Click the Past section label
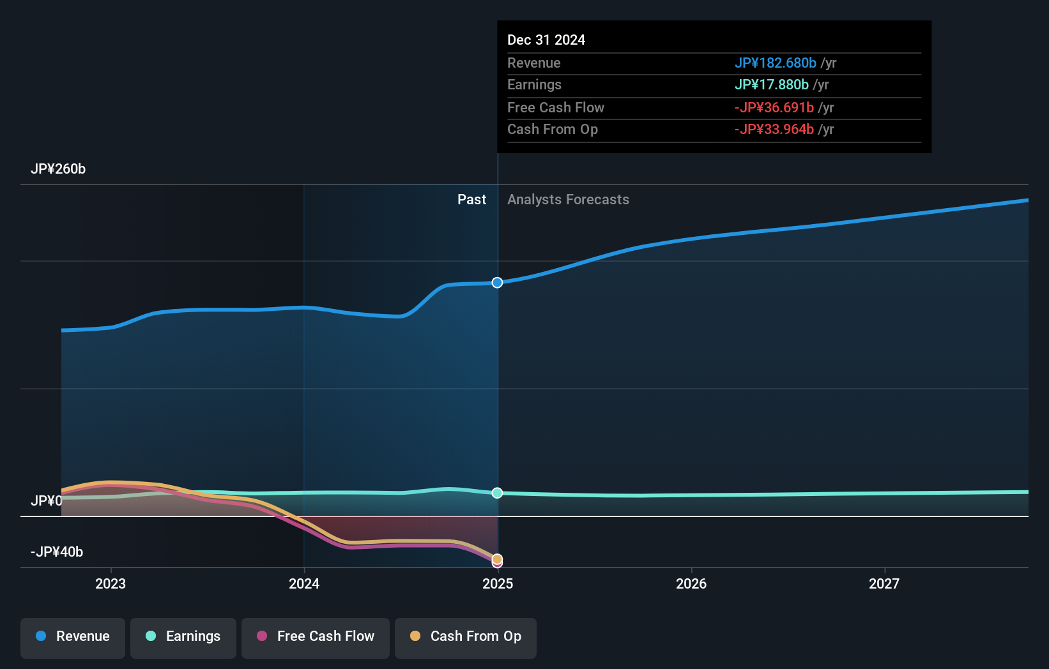This screenshot has width=1049, height=669. point(471,200)
